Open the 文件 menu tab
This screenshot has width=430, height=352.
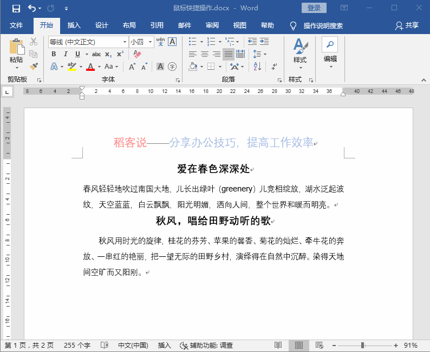16,25
